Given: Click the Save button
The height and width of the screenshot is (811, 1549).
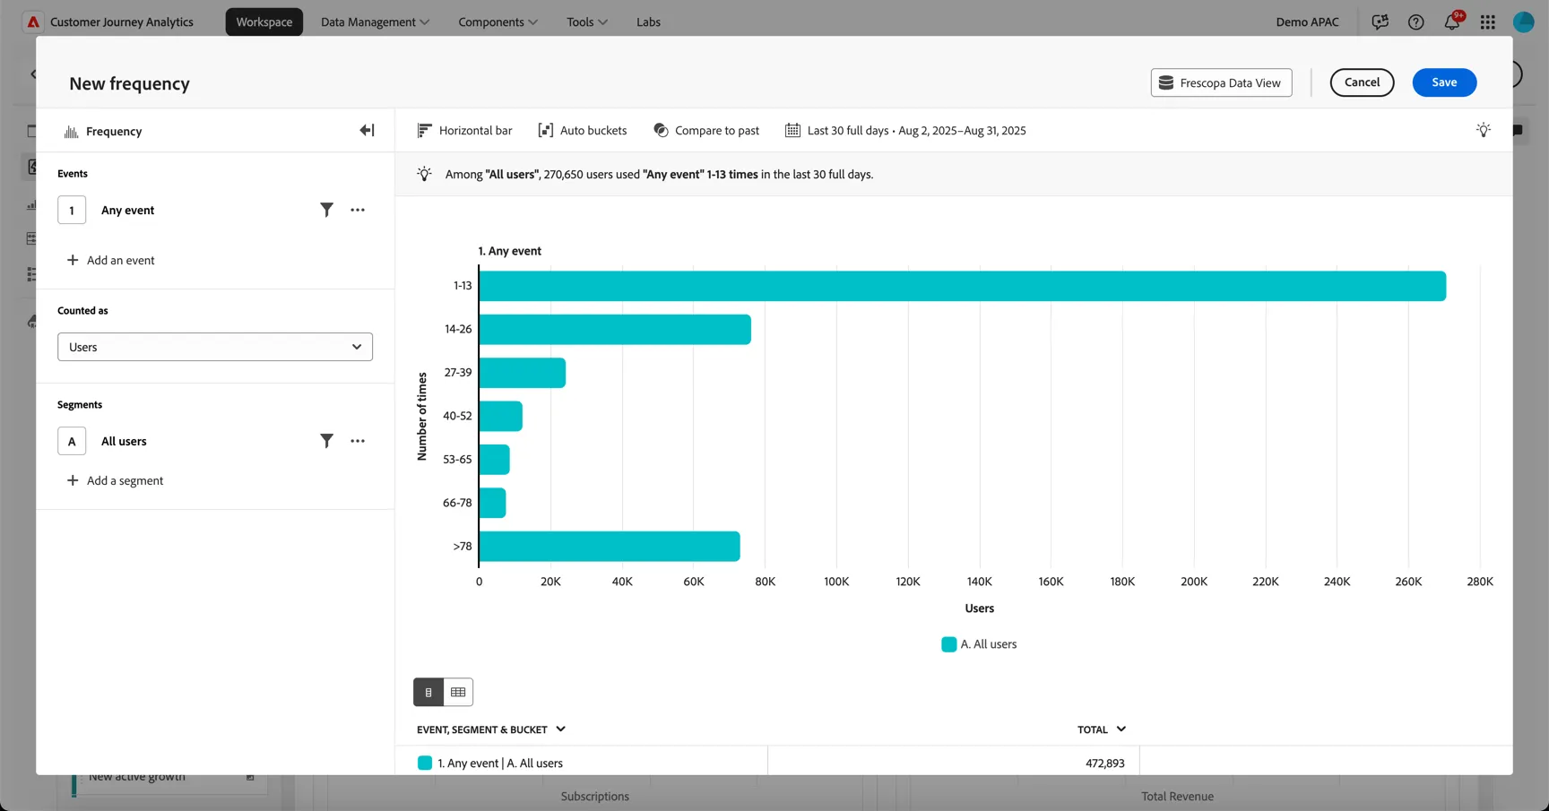Looking at the screenshot, I should 1444,82.
